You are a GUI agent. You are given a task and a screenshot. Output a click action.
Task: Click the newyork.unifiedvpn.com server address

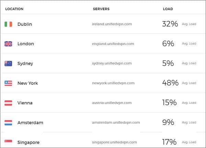tap(113, 83)
